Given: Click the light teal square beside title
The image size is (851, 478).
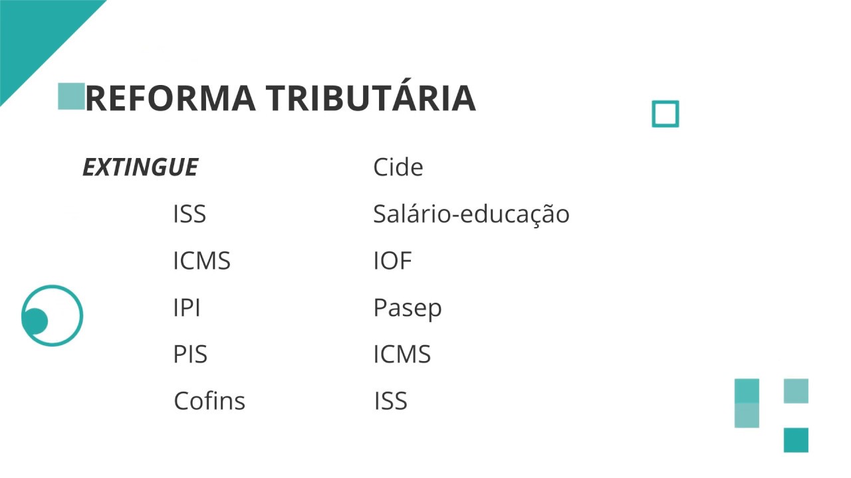Looking at the screenshot, I should coord(71,96).
